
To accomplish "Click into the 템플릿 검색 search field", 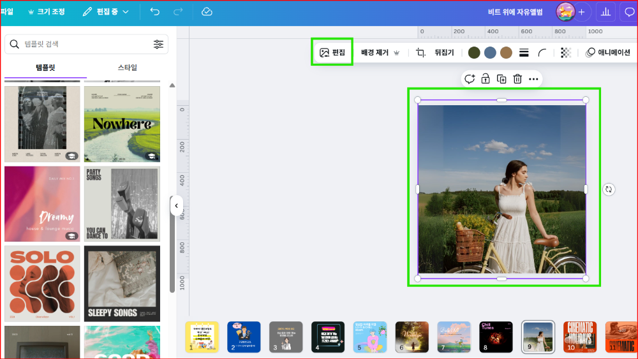I will pyautogui.click(x=86, y=44).
